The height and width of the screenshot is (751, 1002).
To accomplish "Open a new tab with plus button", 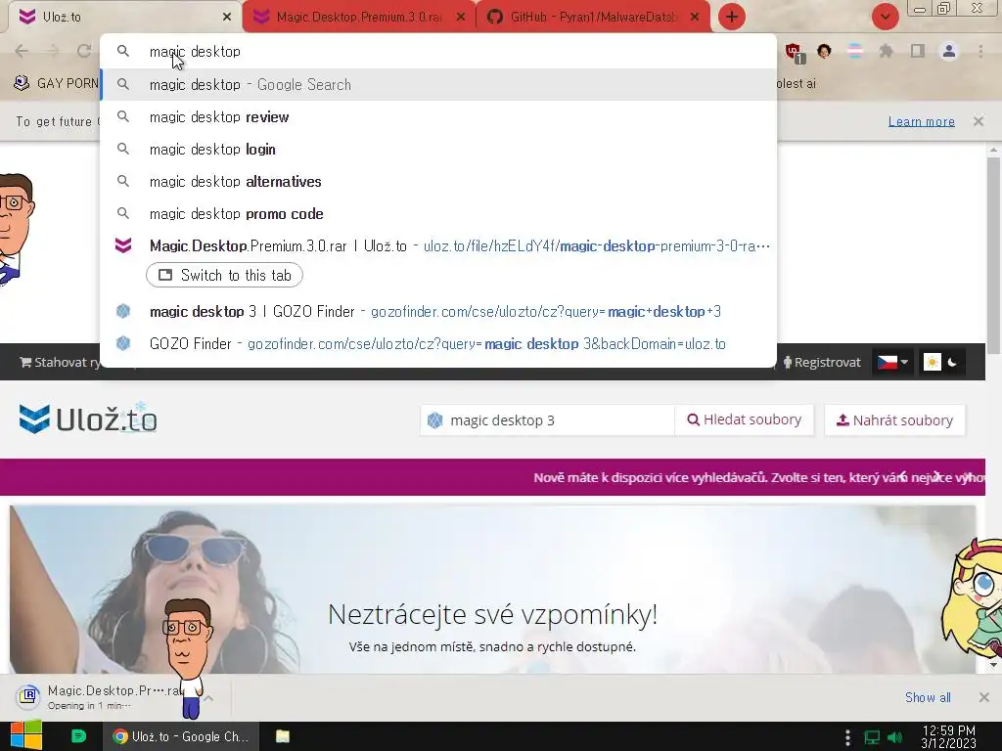I will coord(732,17).
